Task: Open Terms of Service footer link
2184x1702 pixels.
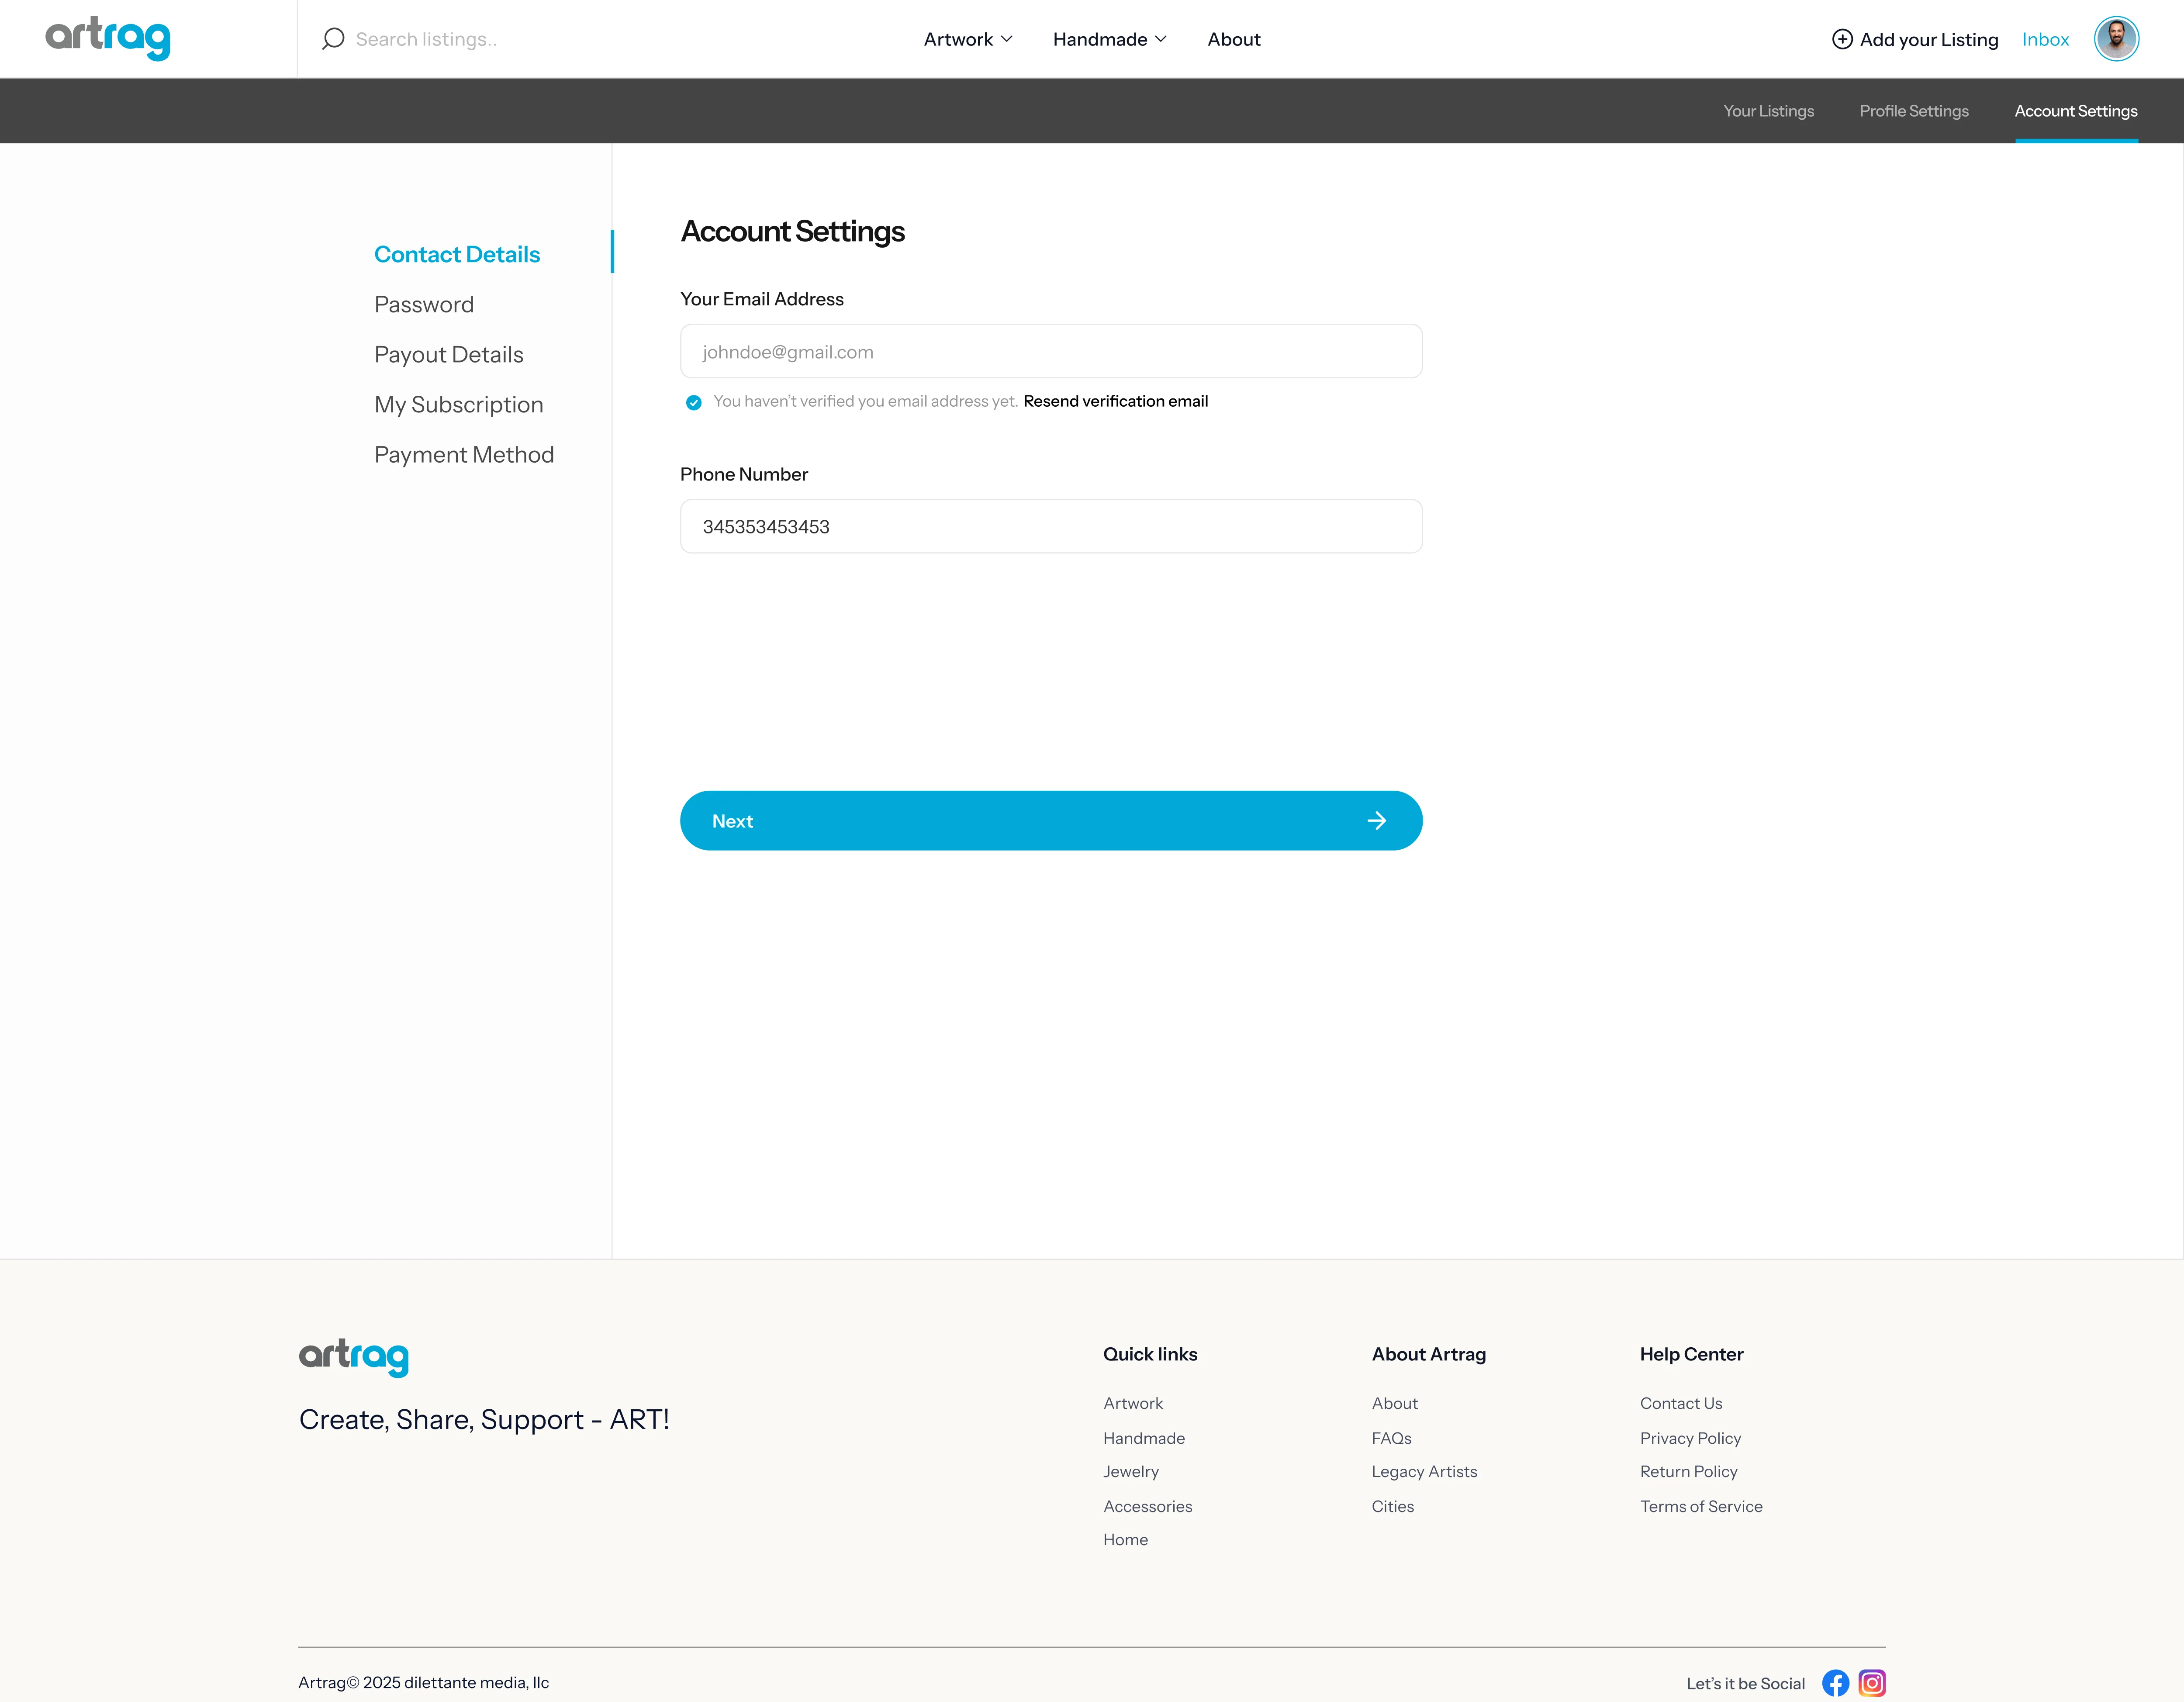Action: pyautogui.click(x=1701, y=1506)
